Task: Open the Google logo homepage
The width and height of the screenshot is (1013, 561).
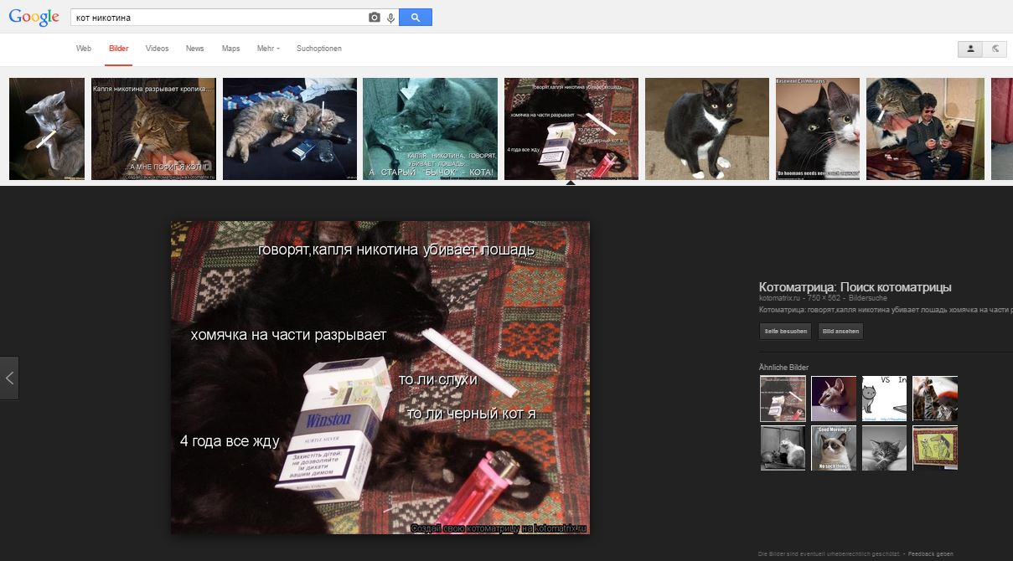Action: point(34,17)
